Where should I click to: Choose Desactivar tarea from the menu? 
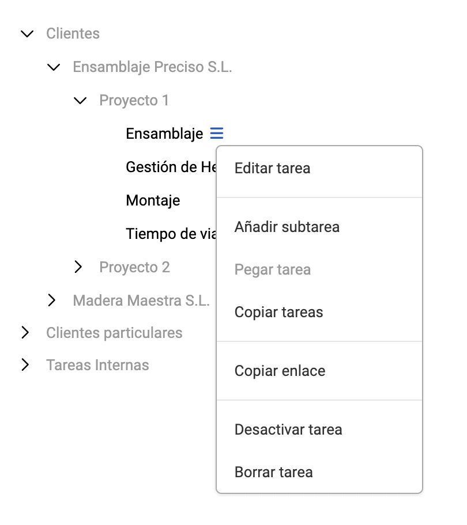point(288,429)
